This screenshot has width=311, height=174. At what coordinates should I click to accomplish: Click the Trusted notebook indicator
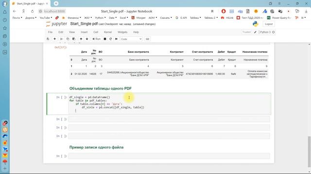tap(246, 32)
